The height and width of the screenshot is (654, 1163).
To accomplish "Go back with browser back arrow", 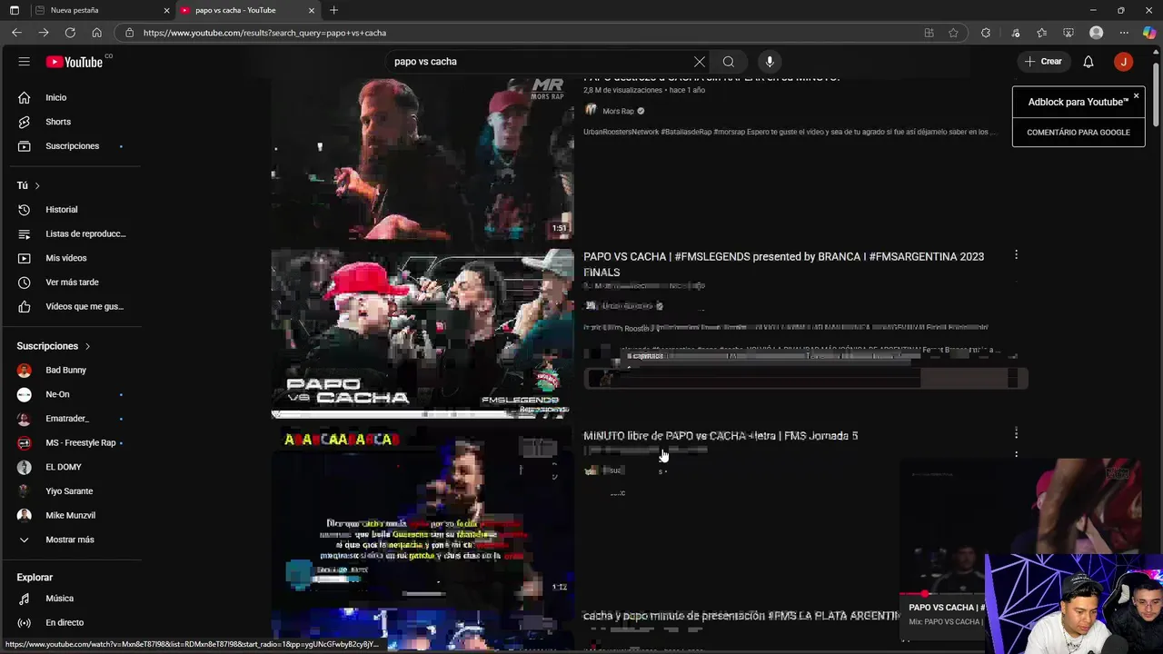I will point(16,33).
